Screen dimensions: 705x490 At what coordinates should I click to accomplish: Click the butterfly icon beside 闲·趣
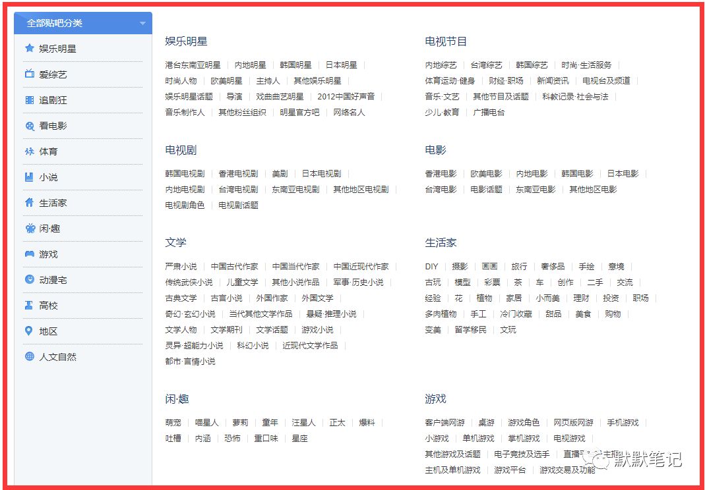[x=30, y=229]
